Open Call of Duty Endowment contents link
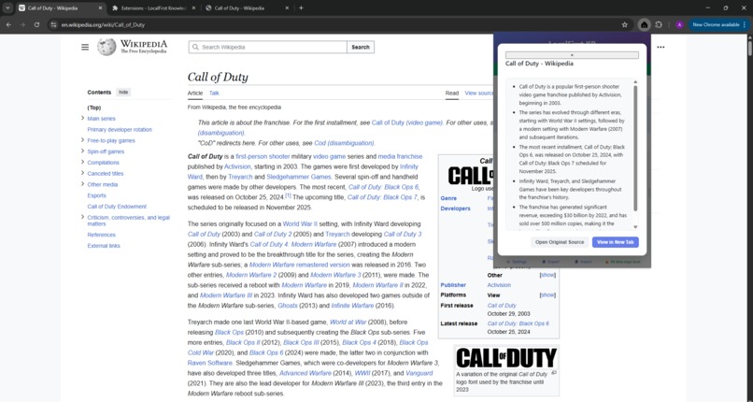Screen dimensions: 753x402 (117, 207)
